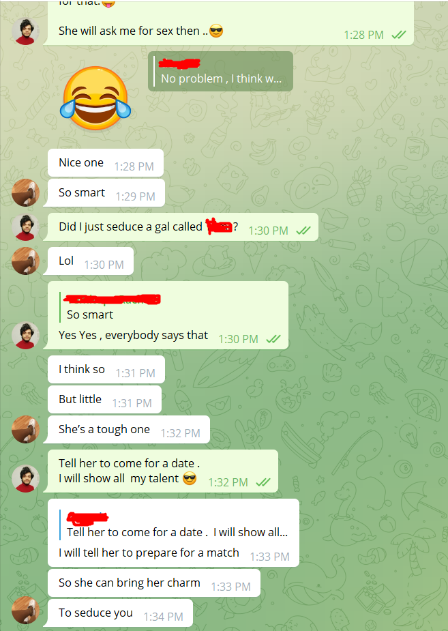Click the 'So she can bring her charm' message
This screenshot has height=631, width=448.
point(154,583)
